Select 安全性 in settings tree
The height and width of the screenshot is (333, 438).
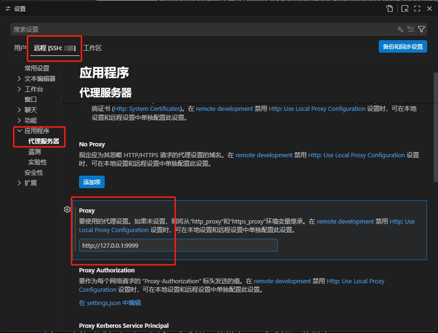(34, 172)
